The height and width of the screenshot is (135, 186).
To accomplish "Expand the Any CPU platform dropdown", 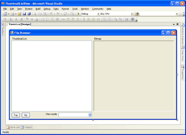I will [x=132, y=14].
